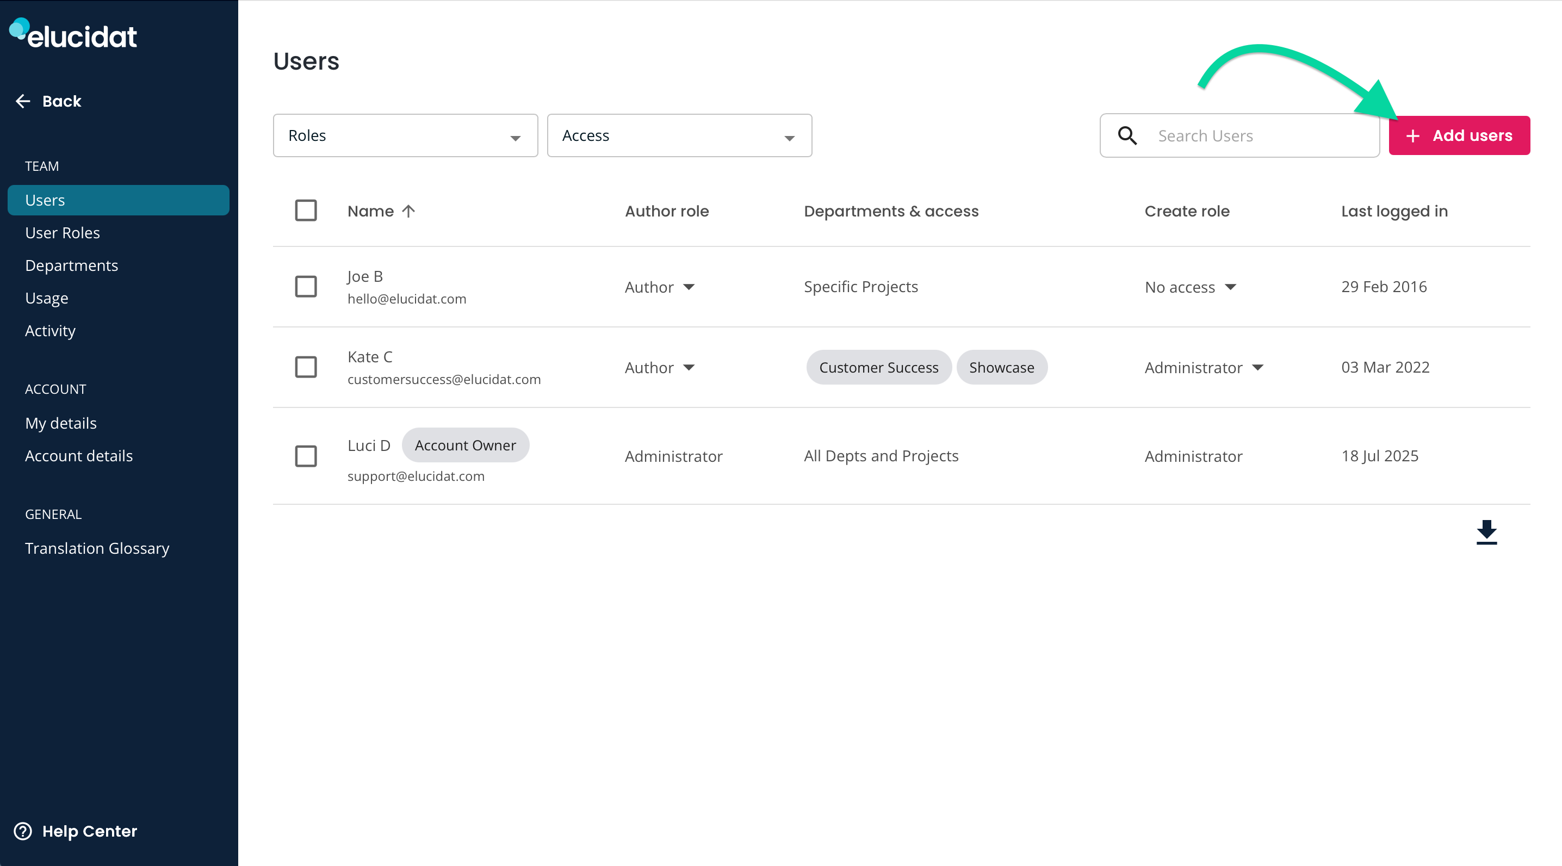This screenshot has width=1562, height=866.
Task: Click the Help Center question mark icon
Action: point(23,831)
